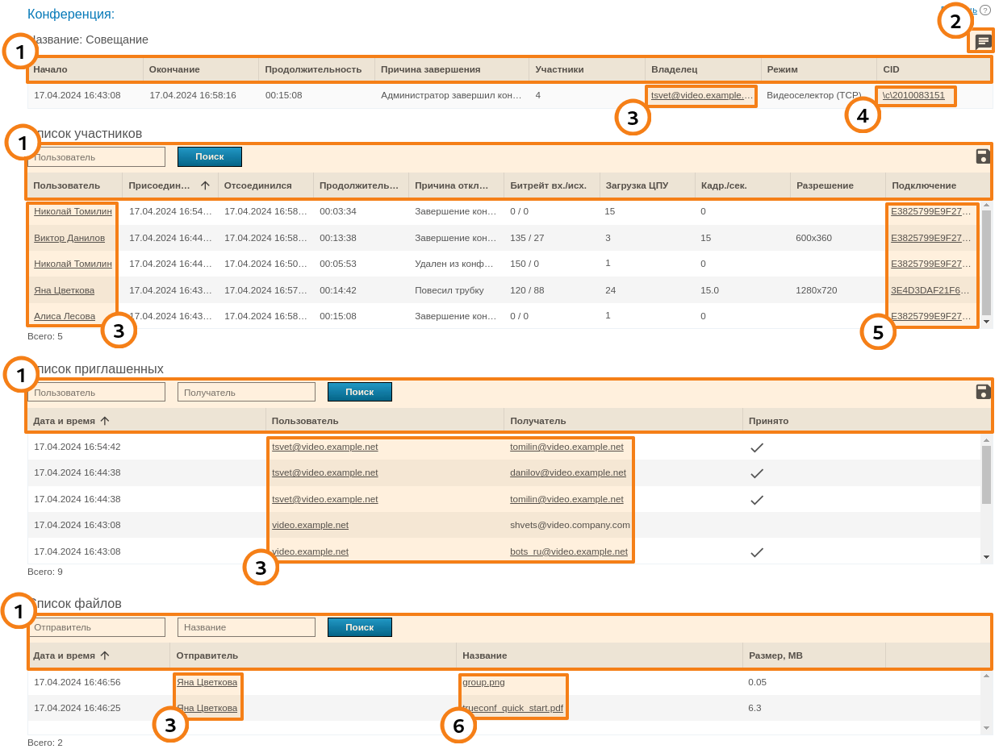The image size is (999, 749).
Task: Open connection link starting with 3E4D3DAF21F6
Action: tap(930, 290)
